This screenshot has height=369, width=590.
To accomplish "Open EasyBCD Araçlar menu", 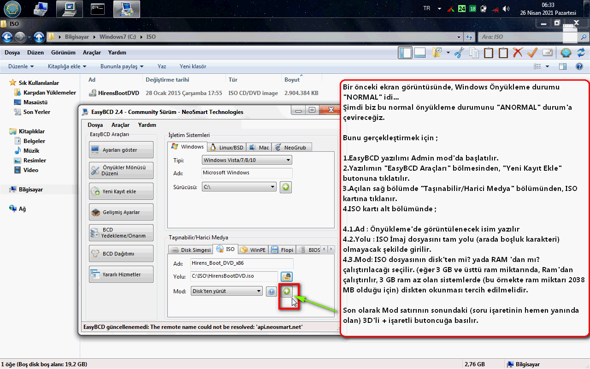I will point(120,125).
